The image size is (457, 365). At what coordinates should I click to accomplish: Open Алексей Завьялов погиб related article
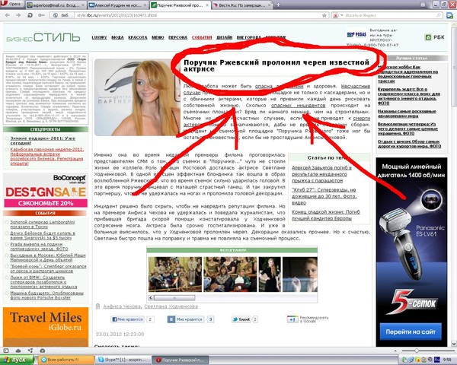click(x=321, y=174)
